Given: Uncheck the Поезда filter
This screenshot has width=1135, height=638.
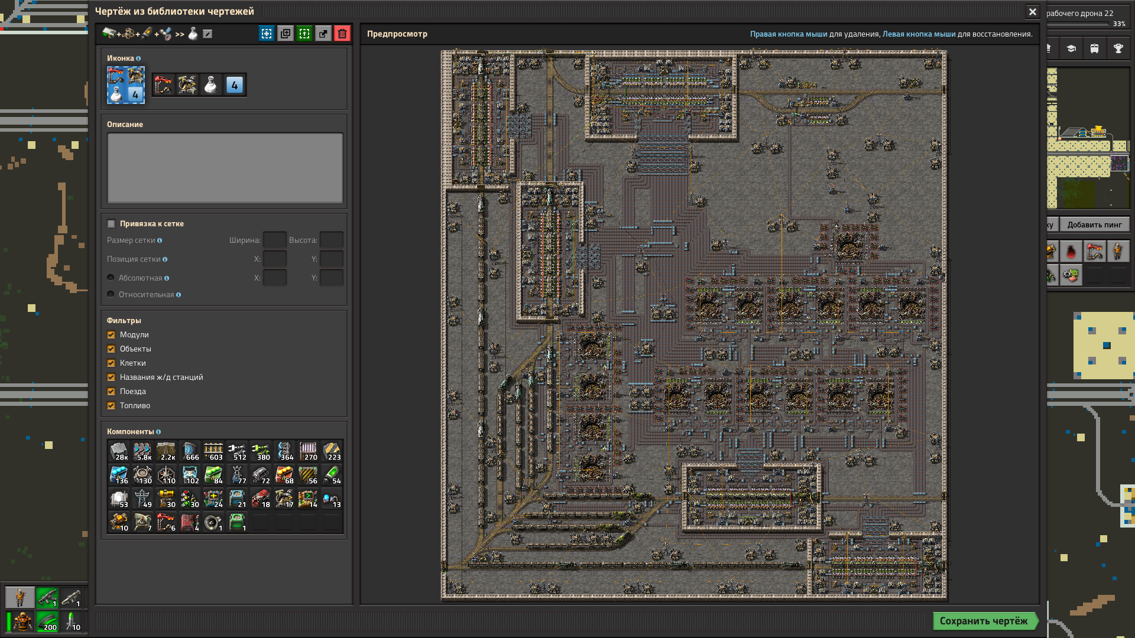Looking at the screenshot, I should (111, 392).
